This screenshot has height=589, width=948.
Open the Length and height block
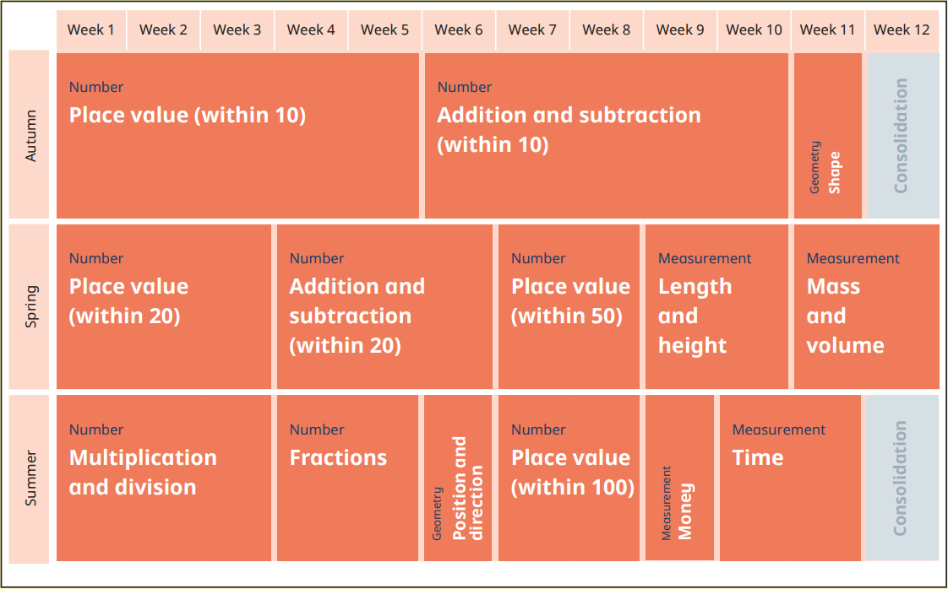716,307
